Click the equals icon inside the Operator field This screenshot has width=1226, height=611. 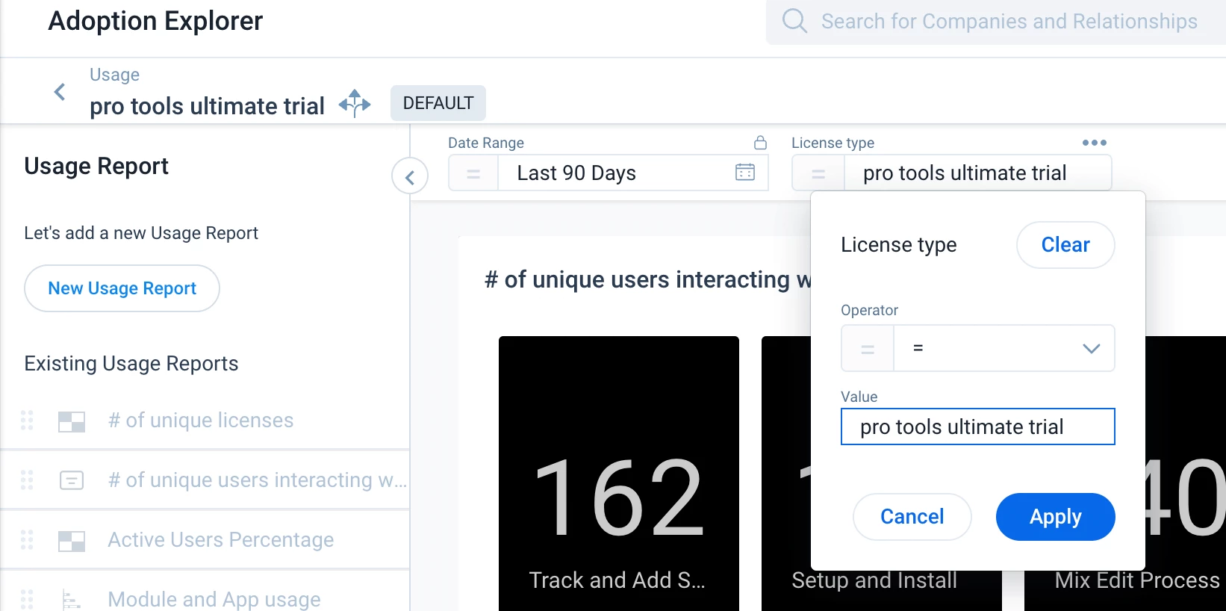pyautogui.click(x=868, y=348)
